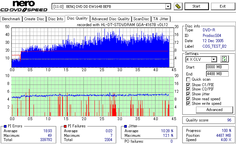Click the PO failures value 0
The width and height of the screenshot is (236, 144).
pos(171,141)
